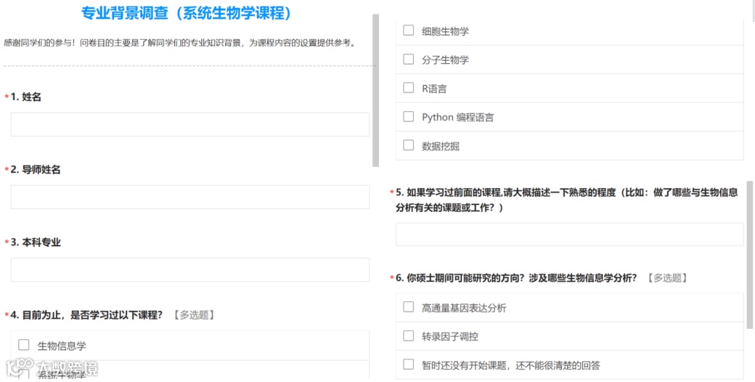Click the survey title 专业背景调查
The width and height of the screenshot is (755, 382).
point(187,13)
